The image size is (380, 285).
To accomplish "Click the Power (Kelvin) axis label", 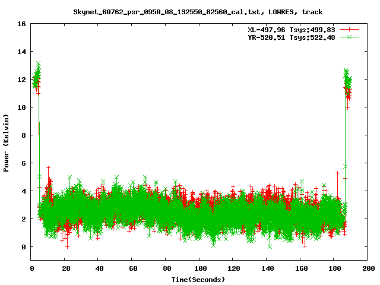I will pyautogui.click(x=6, y=143).
